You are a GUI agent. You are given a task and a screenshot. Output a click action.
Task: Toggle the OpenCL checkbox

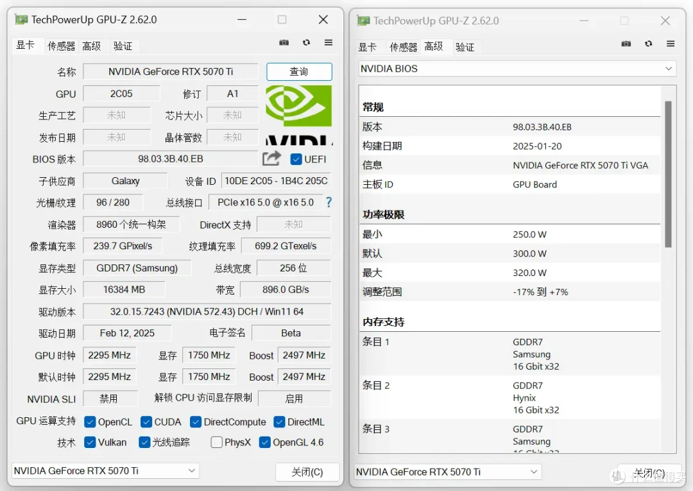(x=90, y=422)
